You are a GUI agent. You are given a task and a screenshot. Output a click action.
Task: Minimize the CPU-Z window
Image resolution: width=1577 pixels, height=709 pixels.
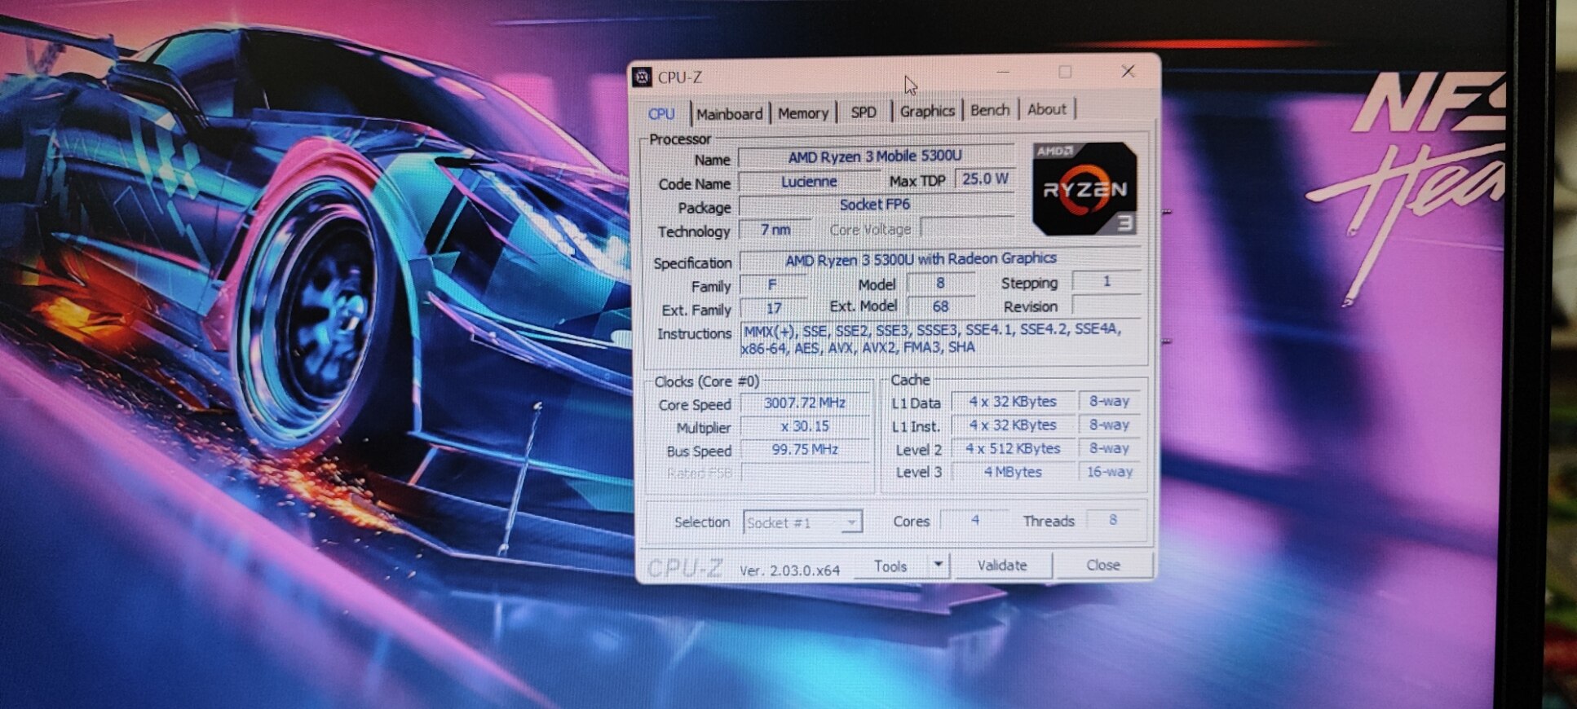point(1003,73)
